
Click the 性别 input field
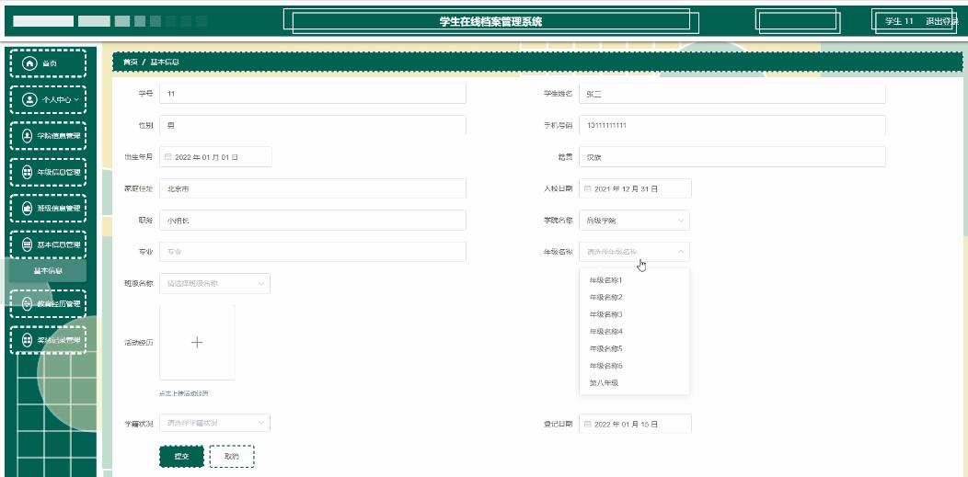pos(312,125)
